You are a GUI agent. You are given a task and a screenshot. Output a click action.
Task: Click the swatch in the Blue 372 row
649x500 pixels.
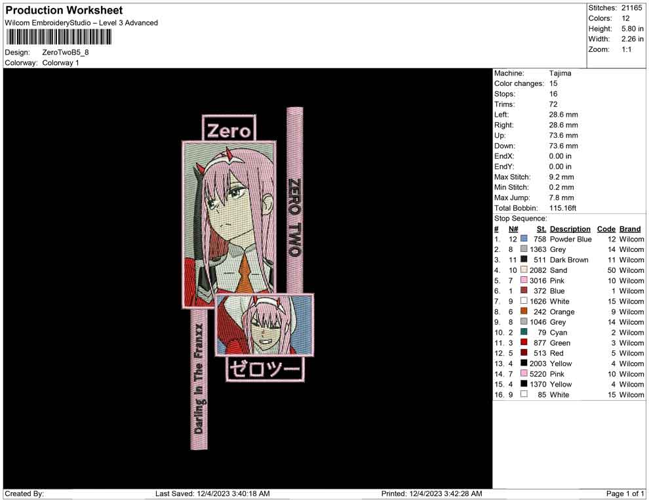tap(524, 291)
